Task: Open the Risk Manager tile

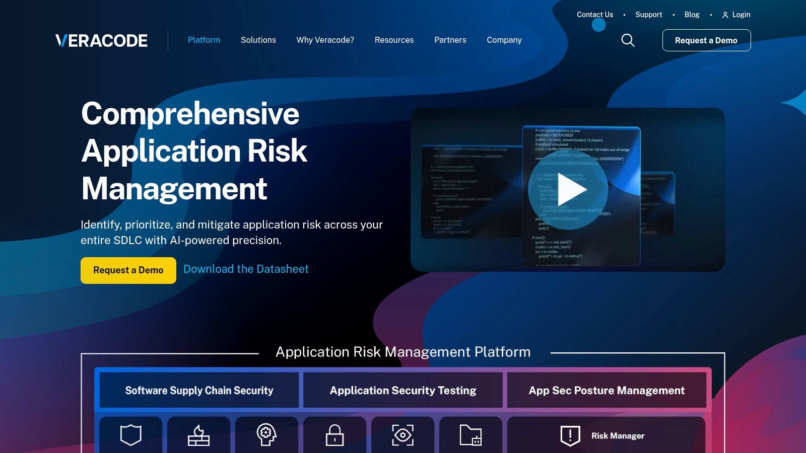Action: (x=606, y=434)
